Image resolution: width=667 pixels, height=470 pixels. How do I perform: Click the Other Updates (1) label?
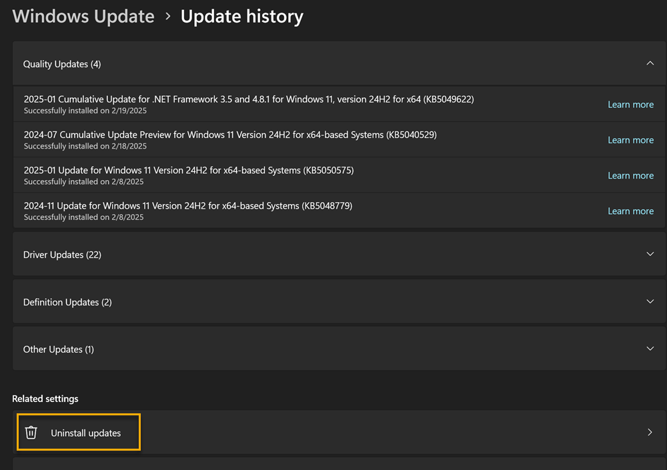(x=59, y=349)
